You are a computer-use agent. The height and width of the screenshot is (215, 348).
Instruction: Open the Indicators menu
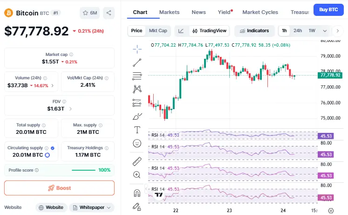pyautogui.click(x=254, y=31)
